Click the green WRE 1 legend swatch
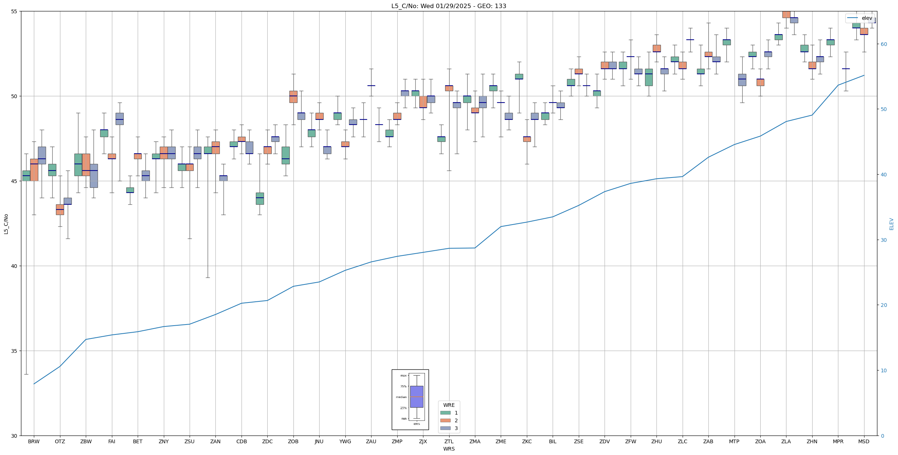 (x=445, y=413)
